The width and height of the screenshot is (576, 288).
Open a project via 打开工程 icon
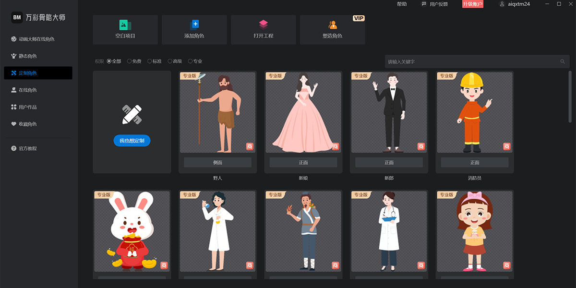tap(263, 24)
